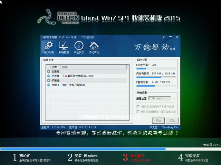The width and height of the screenshot is (221, 165).
Task: Toggle 安装完成后删除已解压驱动文件 checkbox
Action: [138, 112]
